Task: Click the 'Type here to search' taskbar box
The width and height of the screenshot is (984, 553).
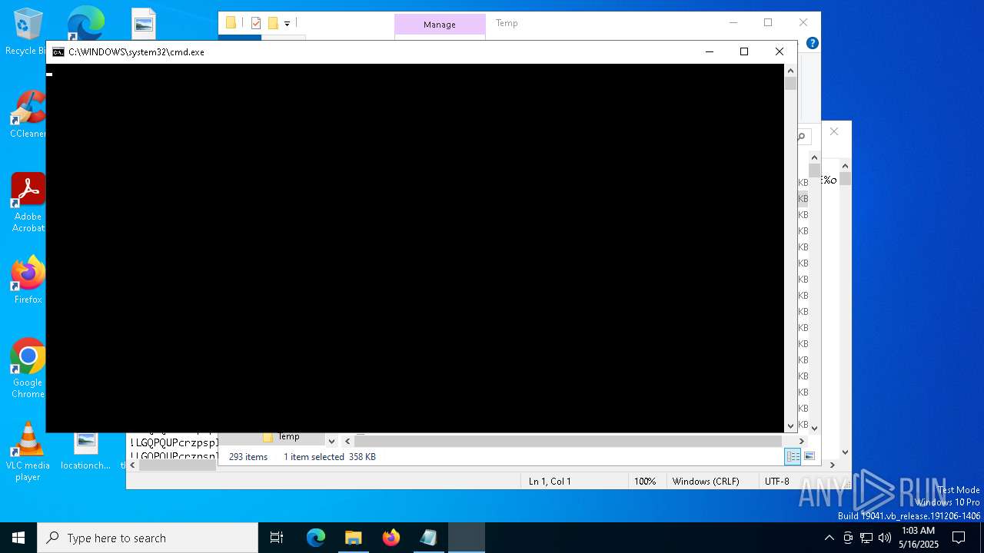Action: click(148, 538)
